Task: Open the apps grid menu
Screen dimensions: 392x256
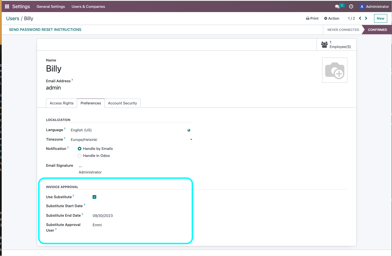Action: [7, 6]
